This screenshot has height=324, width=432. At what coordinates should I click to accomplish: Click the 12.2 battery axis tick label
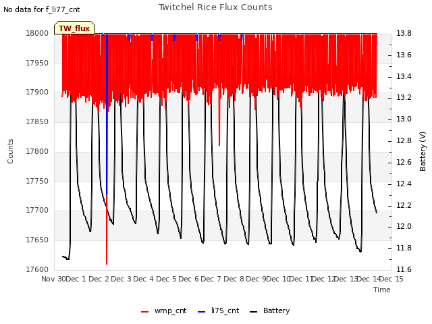(404, 205)
